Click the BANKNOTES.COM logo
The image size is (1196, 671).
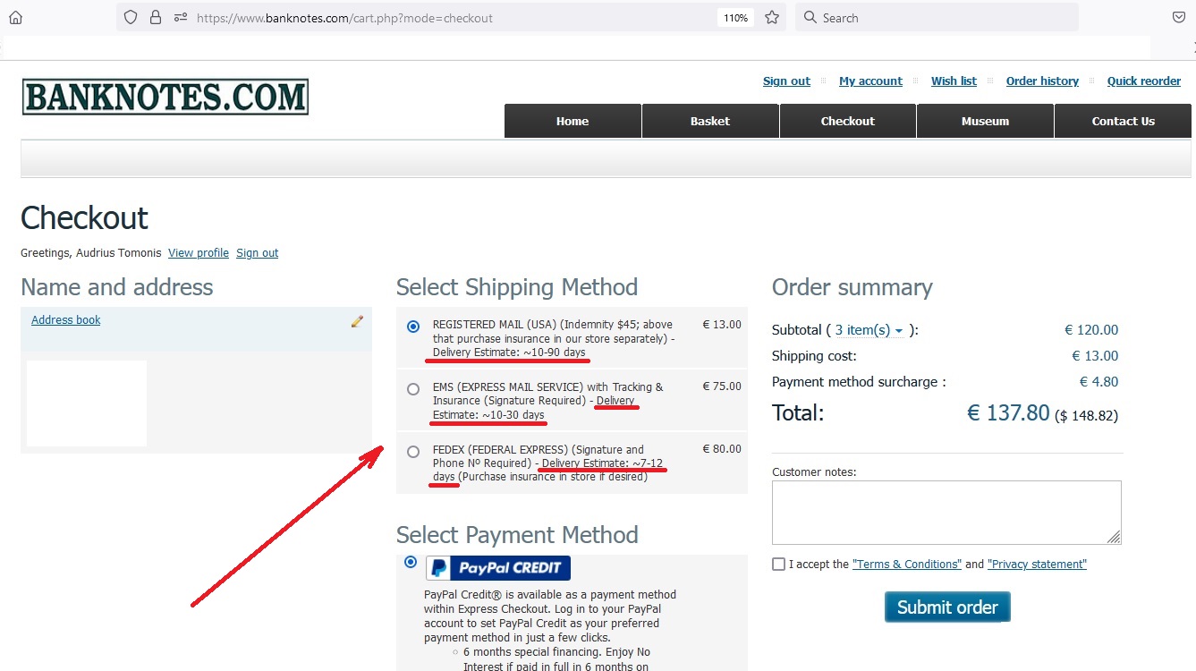[165, 97]
